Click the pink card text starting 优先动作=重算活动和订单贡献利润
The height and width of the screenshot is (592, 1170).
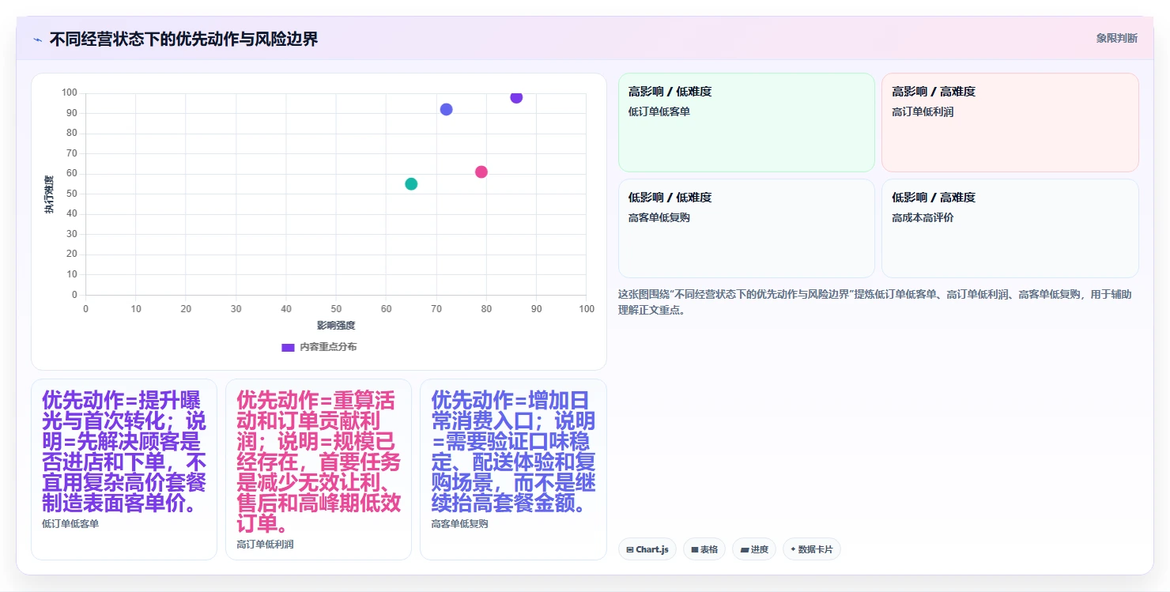[319, 462]
